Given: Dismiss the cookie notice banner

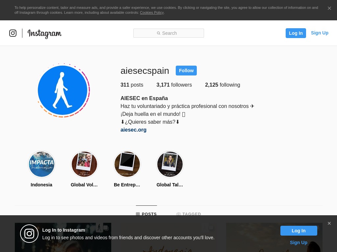Looking at the screenshot, I should coord(329,8).
